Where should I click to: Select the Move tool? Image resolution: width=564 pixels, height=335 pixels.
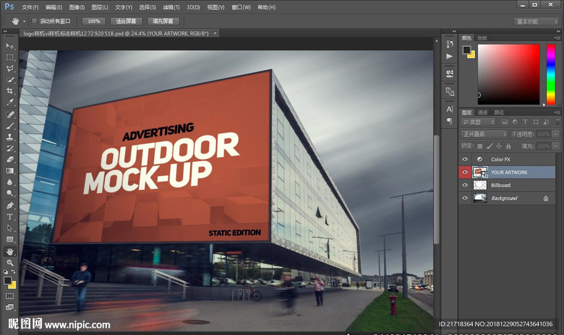pos(10,46)
